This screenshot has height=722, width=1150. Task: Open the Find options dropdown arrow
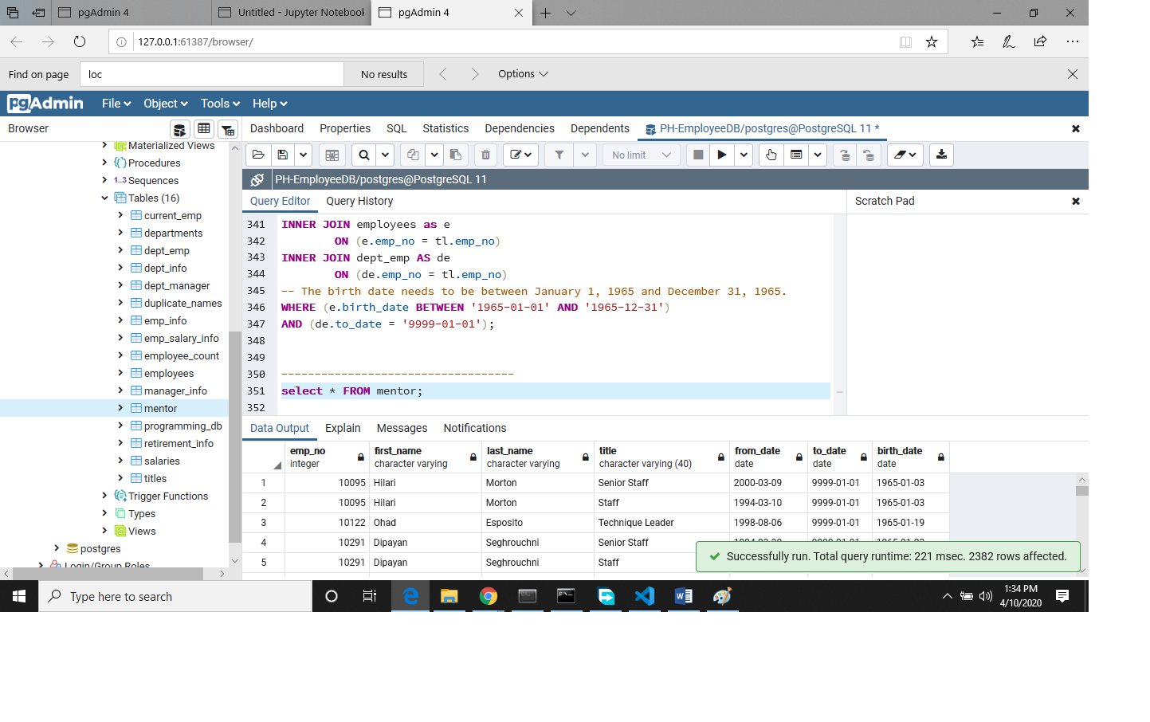click(385, 155)
